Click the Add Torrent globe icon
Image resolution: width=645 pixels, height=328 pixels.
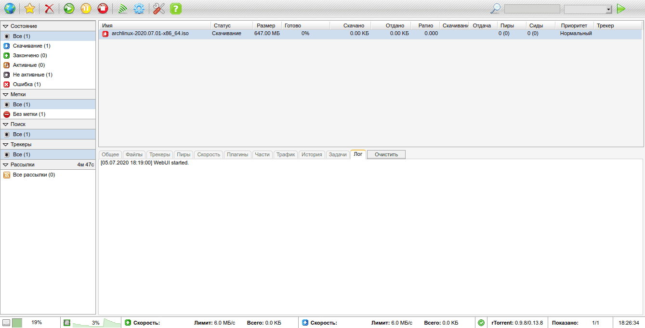10,8
